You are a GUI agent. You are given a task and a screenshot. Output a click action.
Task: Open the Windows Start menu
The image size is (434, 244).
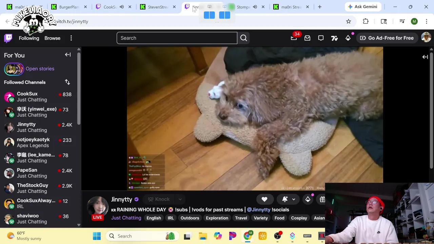point(97,236)
